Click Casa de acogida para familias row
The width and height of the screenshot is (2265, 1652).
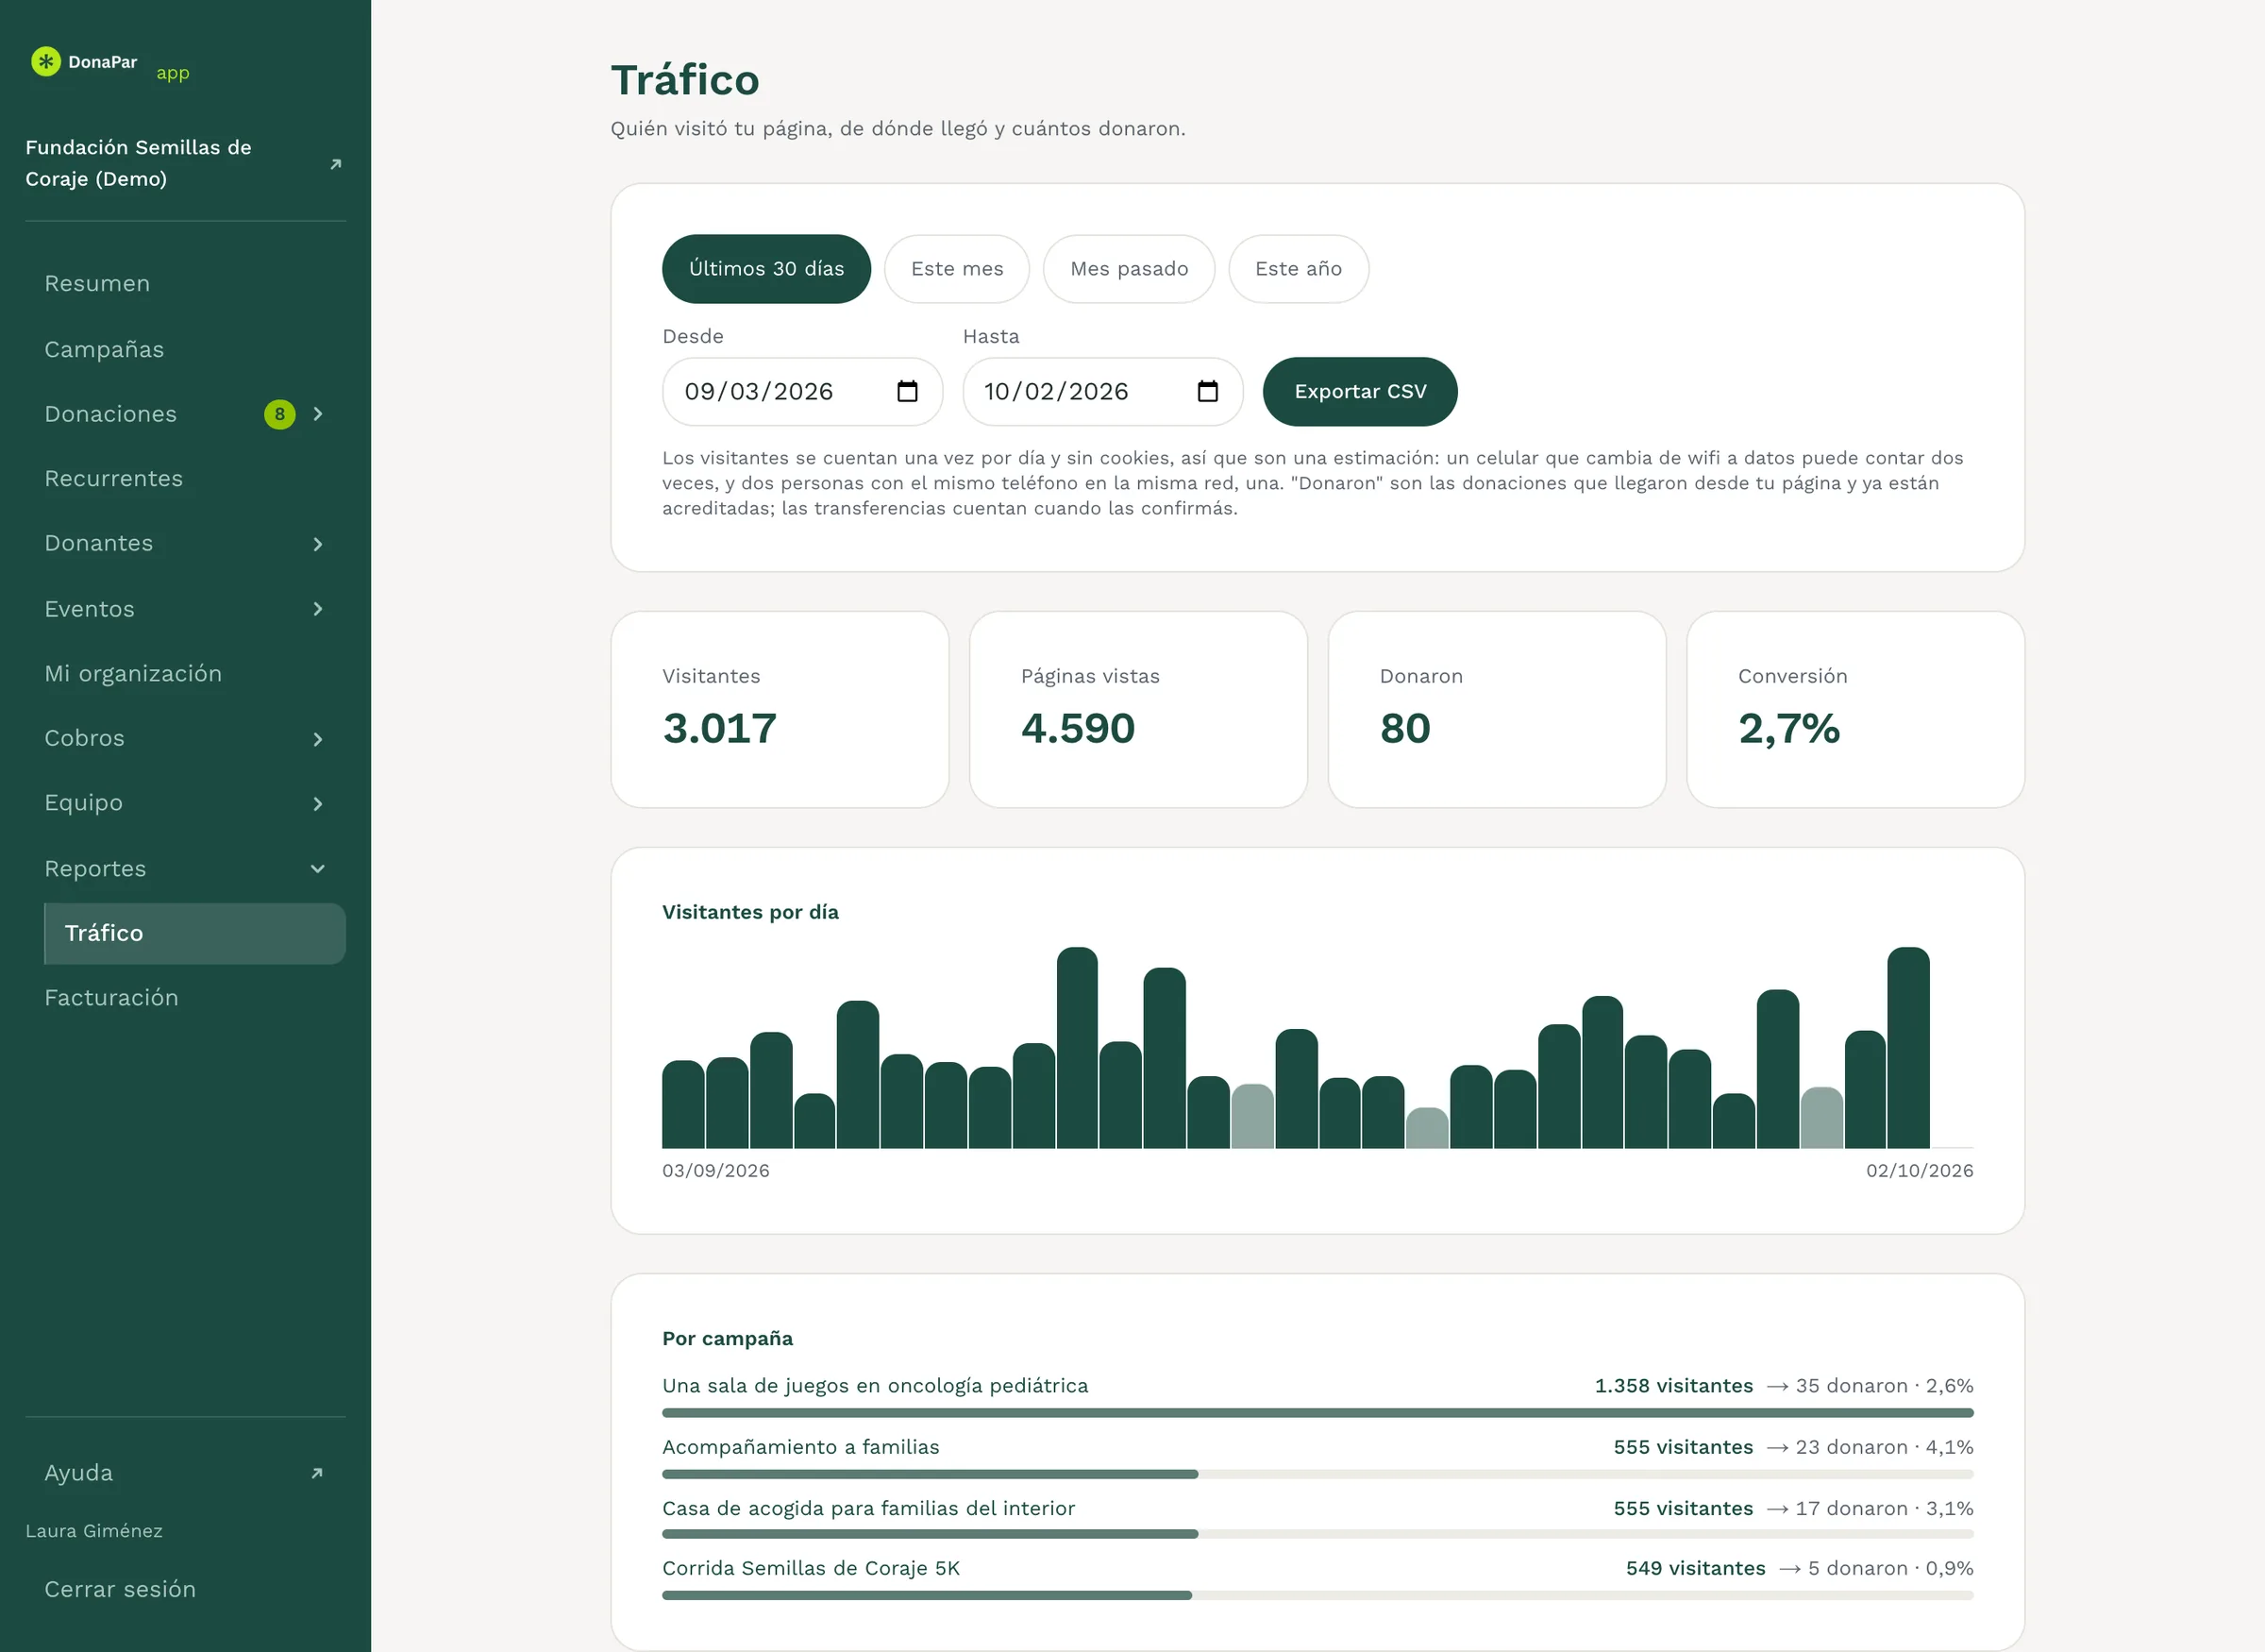click(1317, 1520)
